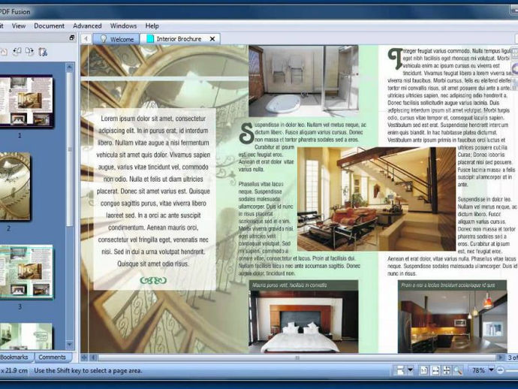The image size is (518, 389).
Task: Go to first page button beside horizontal scrollbar
Action: coord(85,357)
